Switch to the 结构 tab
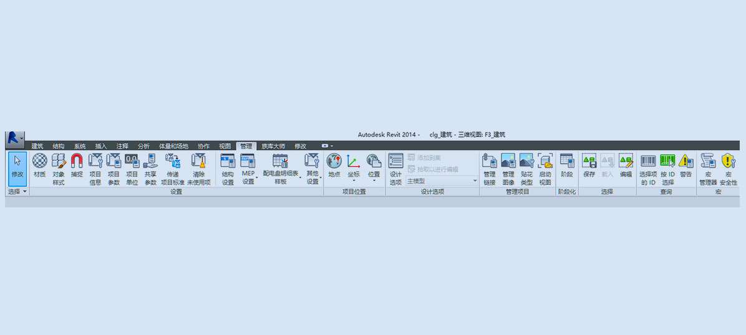The width and height of the screenshot is (746, 335). click(59, 146)
